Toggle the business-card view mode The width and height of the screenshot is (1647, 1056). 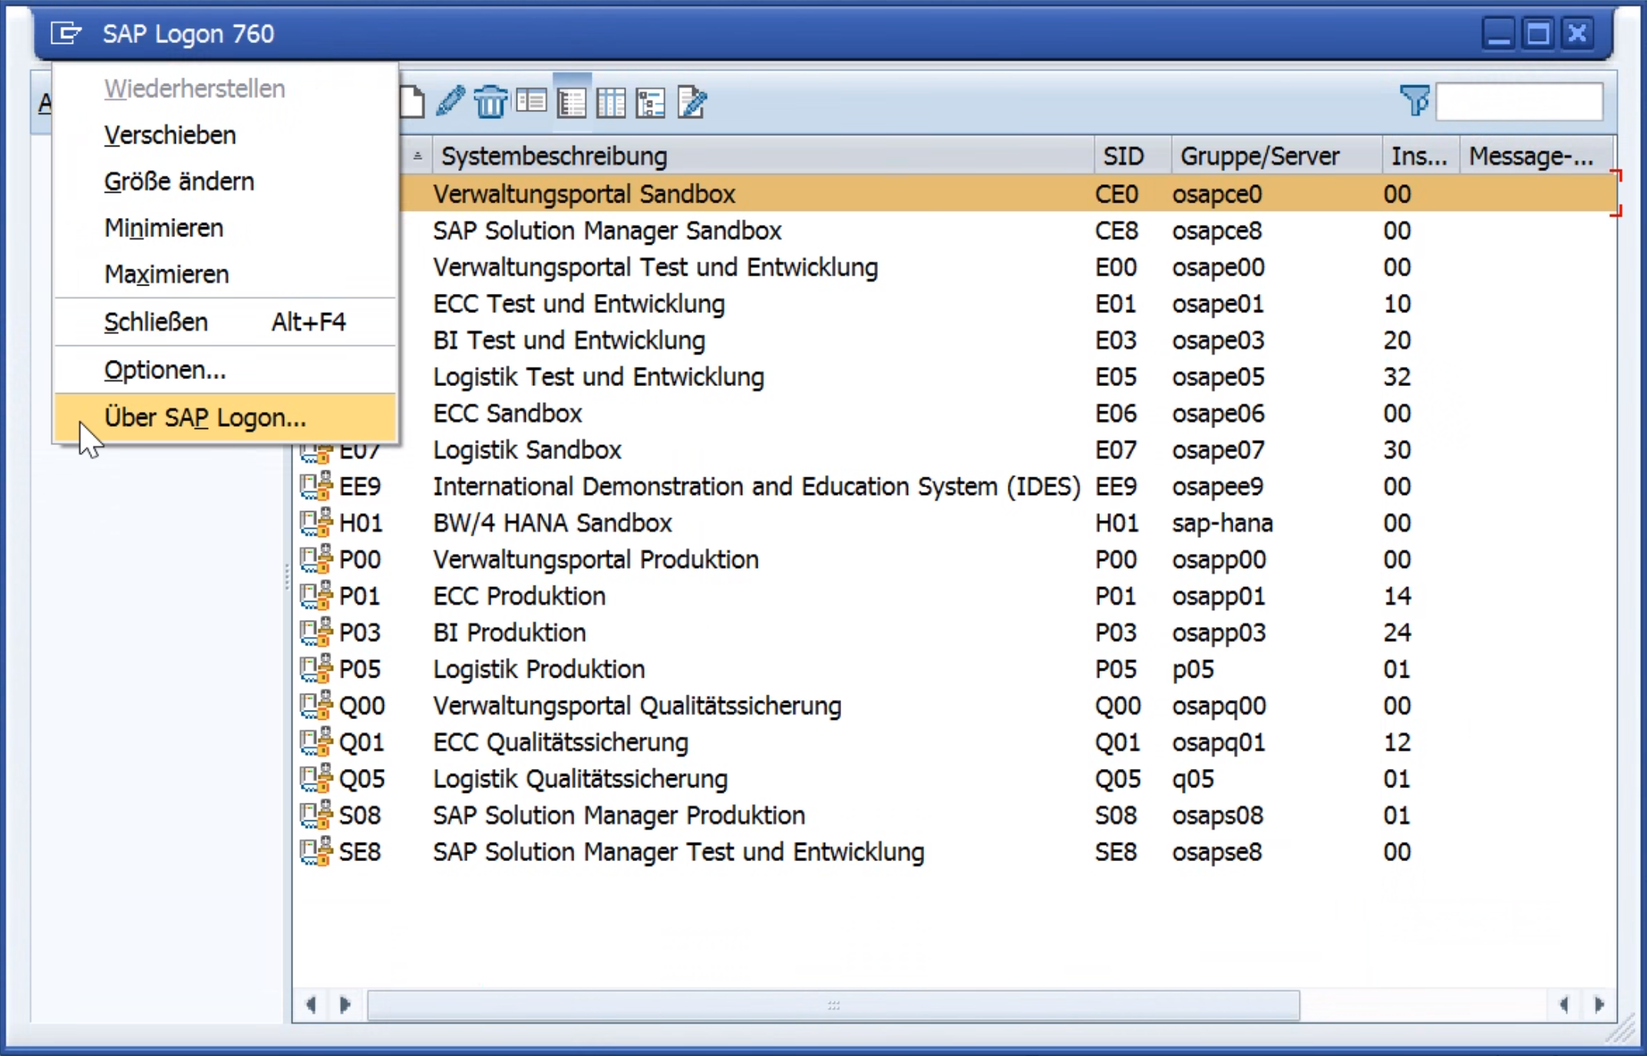coord(530,101)
